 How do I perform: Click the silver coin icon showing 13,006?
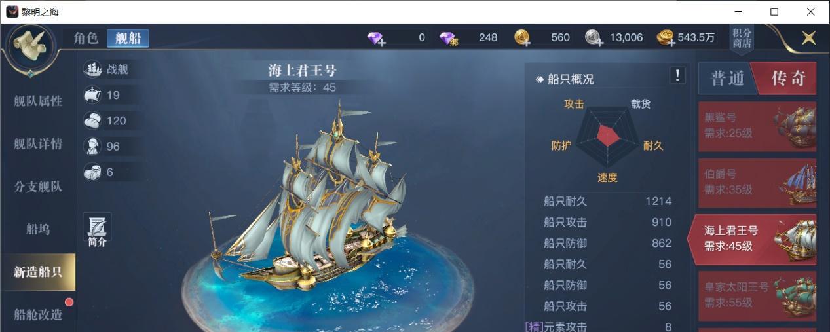tap(595, 38)
